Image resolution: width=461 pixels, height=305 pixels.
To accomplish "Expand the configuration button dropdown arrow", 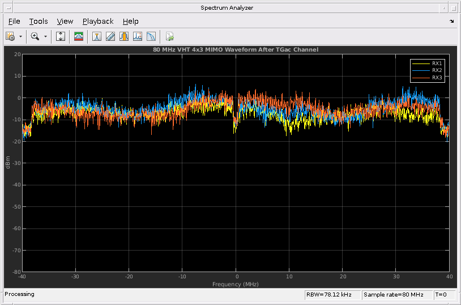I will pyautogui.click(x=21, y=36).
